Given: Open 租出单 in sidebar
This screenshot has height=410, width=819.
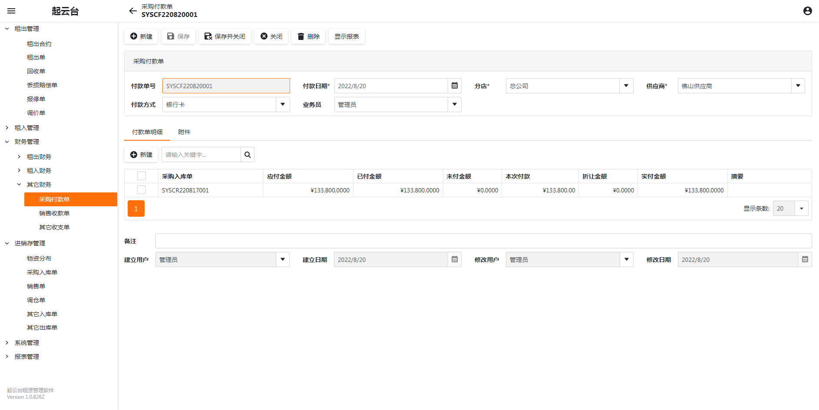Looking at the screenshot, I should (x=36, y=57).
